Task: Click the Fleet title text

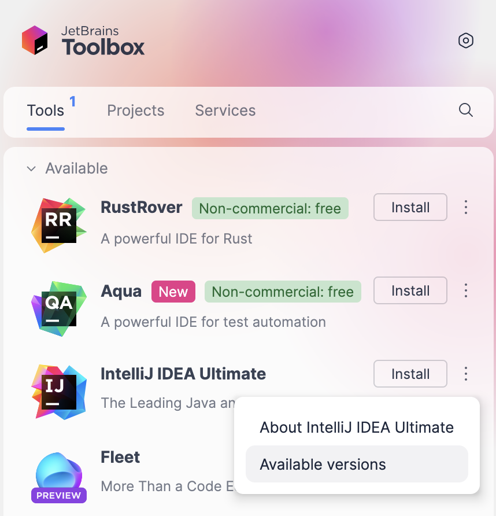Action: coord(120,457)
